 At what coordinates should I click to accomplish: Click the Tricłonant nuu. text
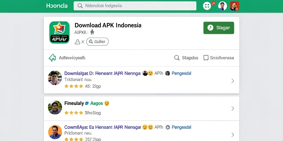[x=78, y=80]
